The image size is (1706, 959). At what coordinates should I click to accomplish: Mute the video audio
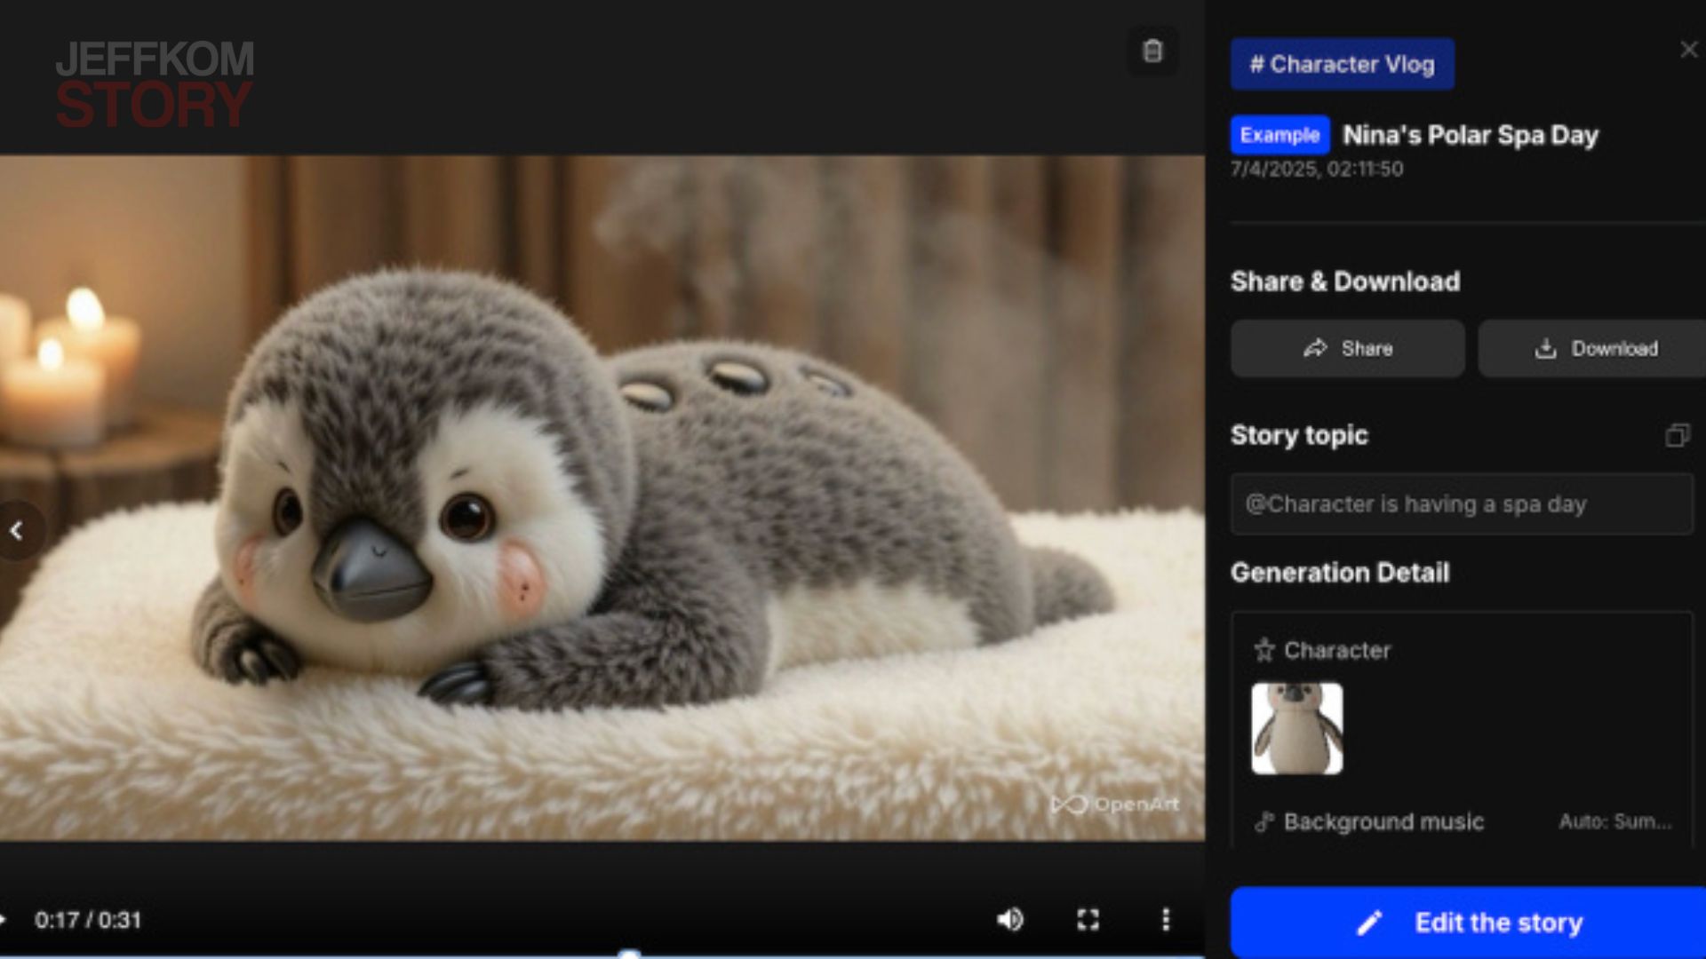tap(1010, 920)
